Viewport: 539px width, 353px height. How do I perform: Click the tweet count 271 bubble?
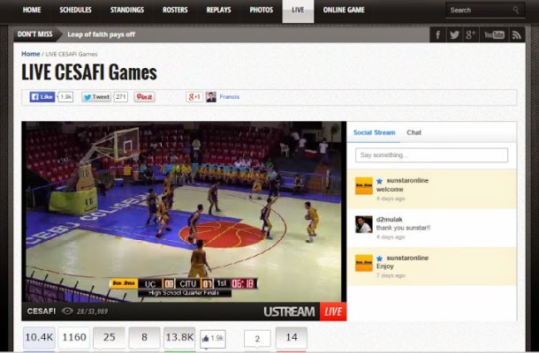121,97
